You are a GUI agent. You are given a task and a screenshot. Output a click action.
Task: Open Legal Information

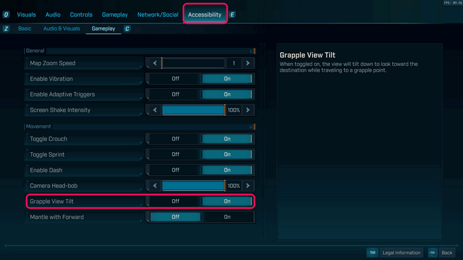pyautogui.click(x=401, y=252)
